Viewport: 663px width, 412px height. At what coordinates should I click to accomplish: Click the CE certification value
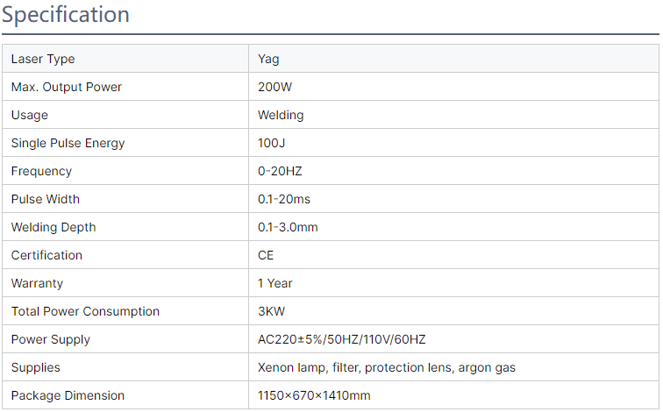click(x=266, y=255)
